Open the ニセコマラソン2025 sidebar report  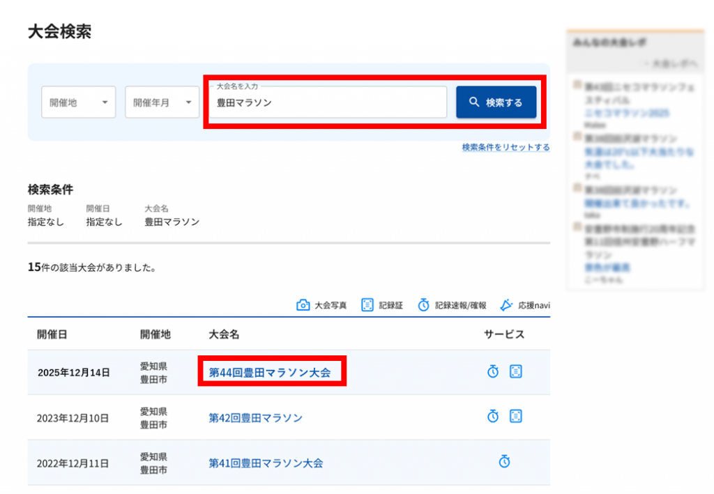626,113
